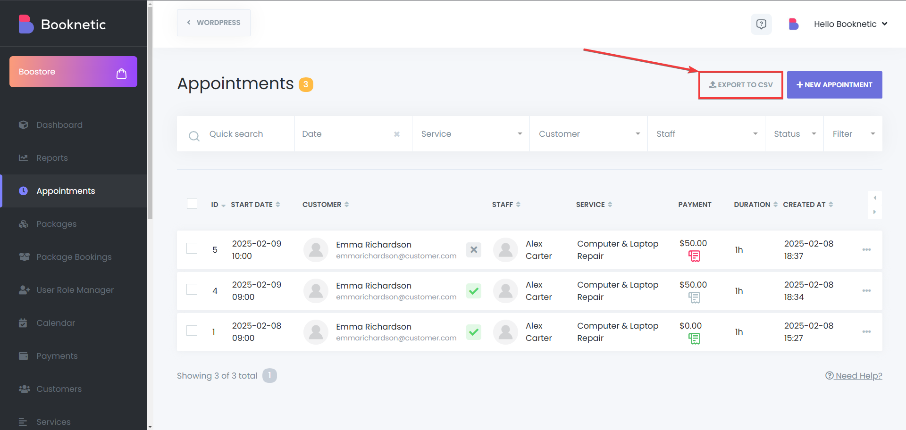906x430 pixels.
Task: Open actions menu for appointment 1
Action: 866,332
